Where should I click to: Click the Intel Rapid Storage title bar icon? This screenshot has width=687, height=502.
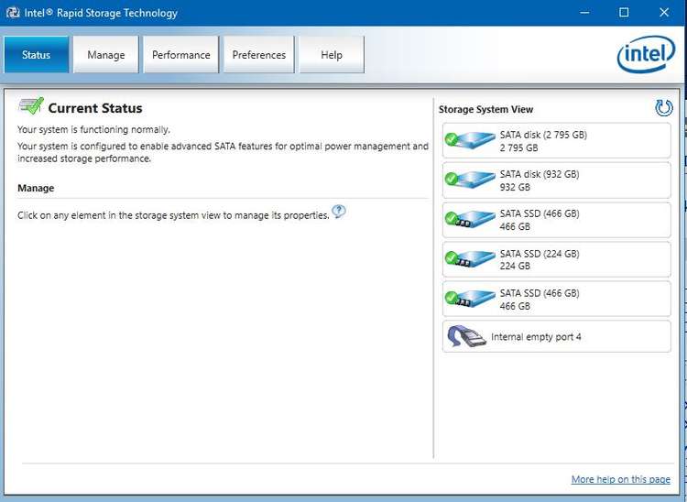click(13, 12)
